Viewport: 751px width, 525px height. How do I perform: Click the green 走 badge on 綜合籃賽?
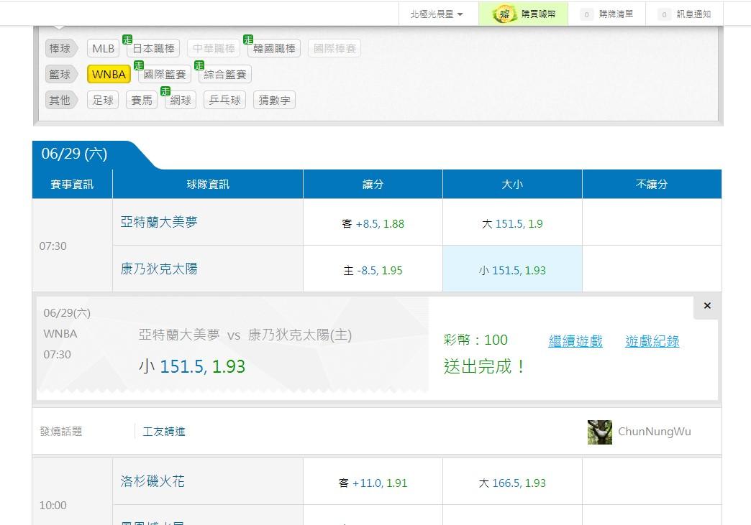click(199, 65)
